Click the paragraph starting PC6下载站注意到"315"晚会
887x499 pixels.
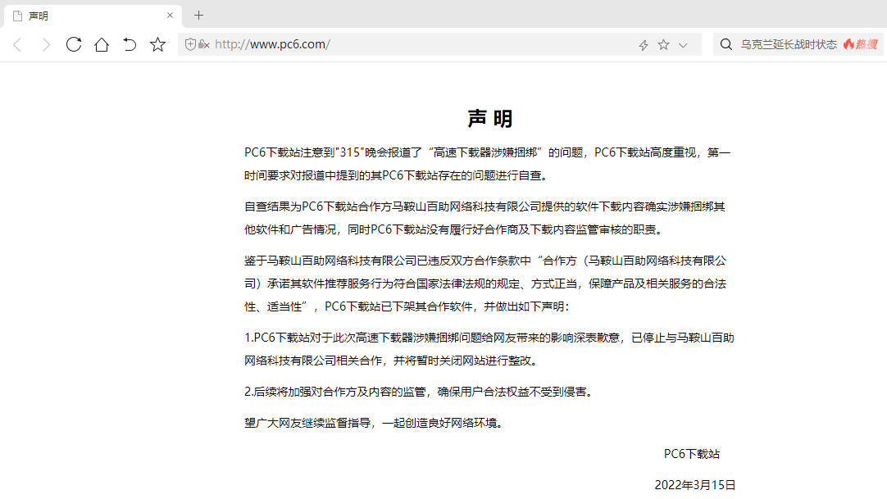(x=488, y=164)
